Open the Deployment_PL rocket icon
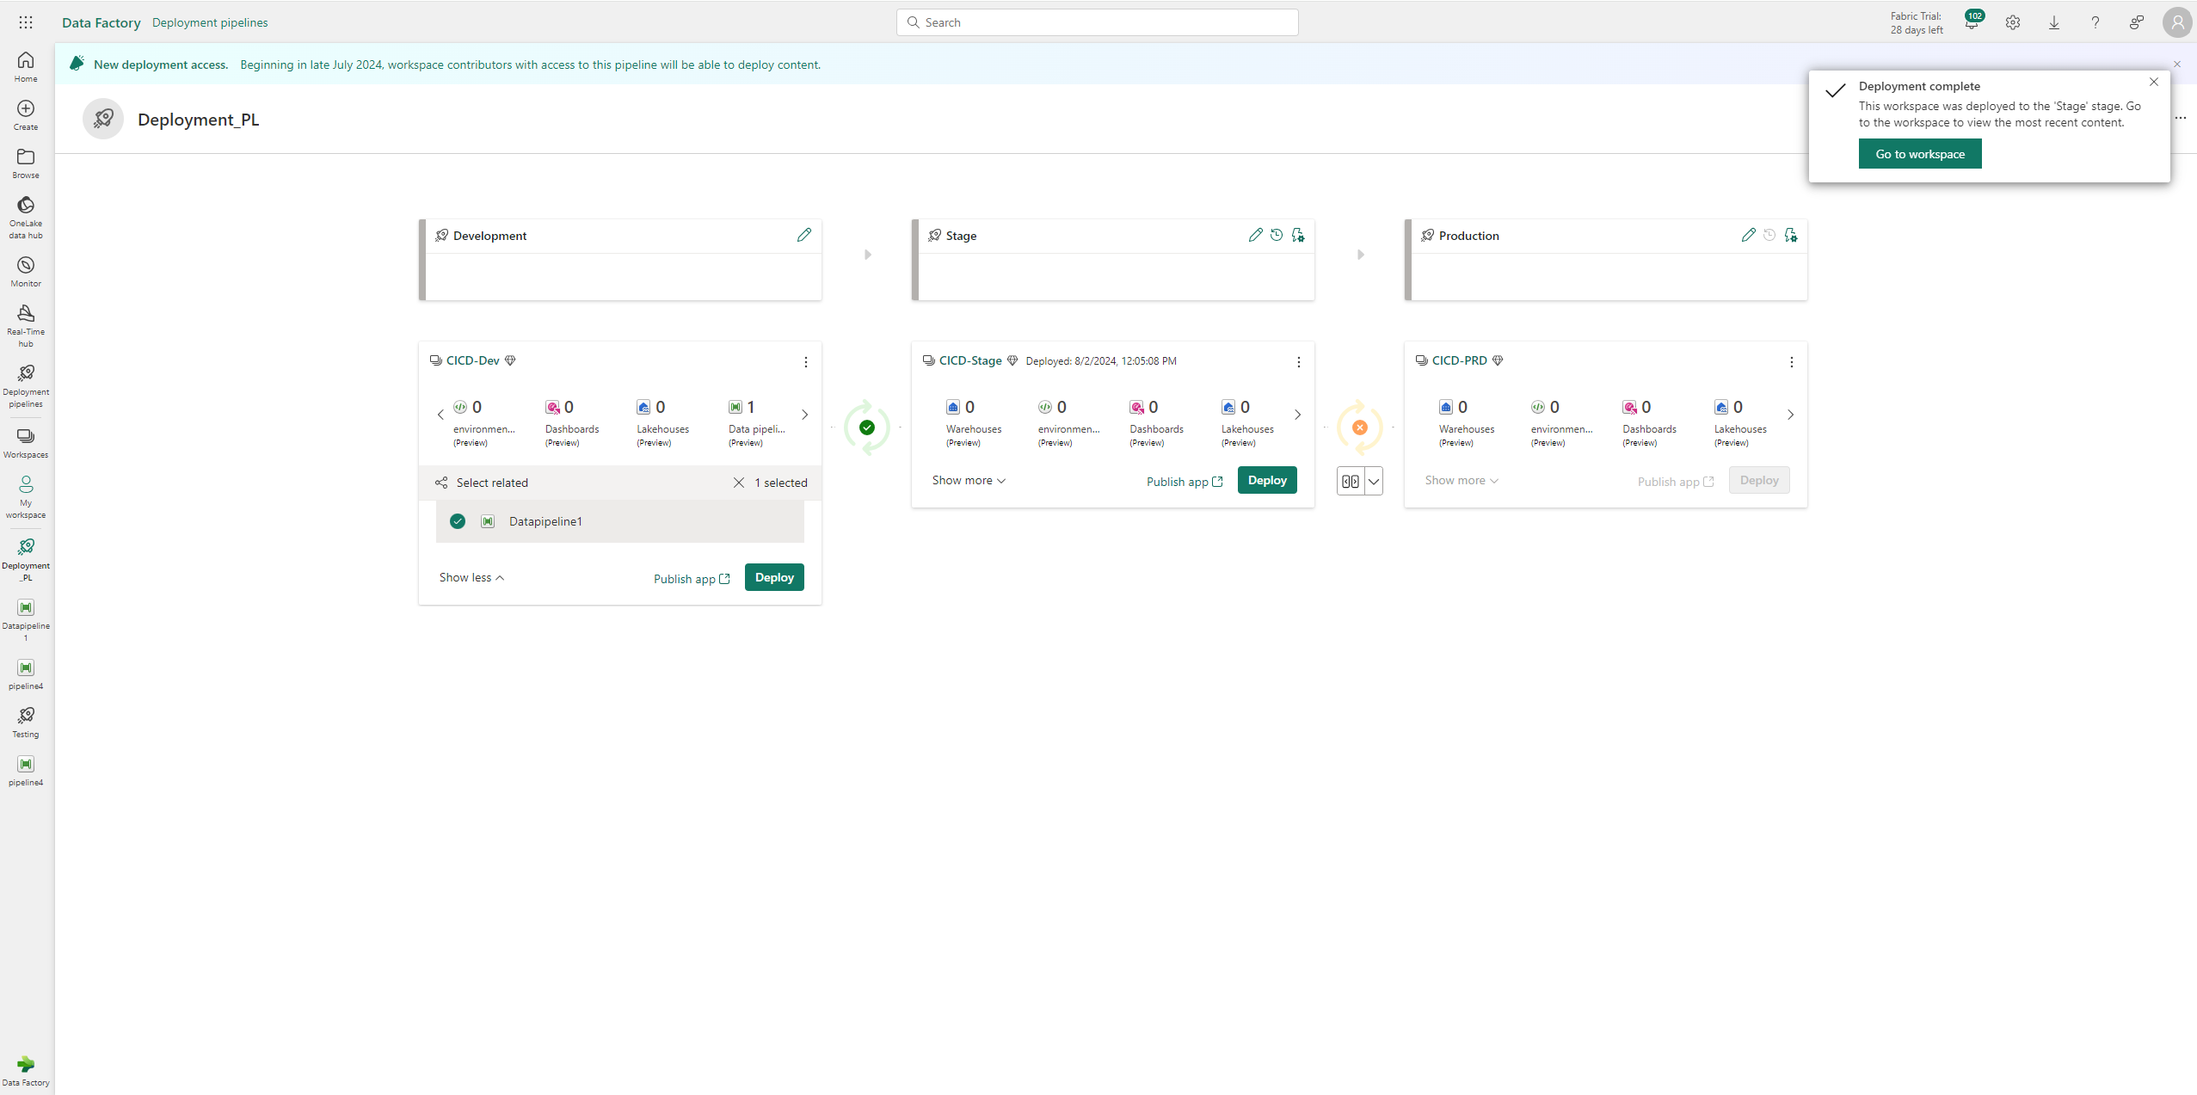 [103, 119]
